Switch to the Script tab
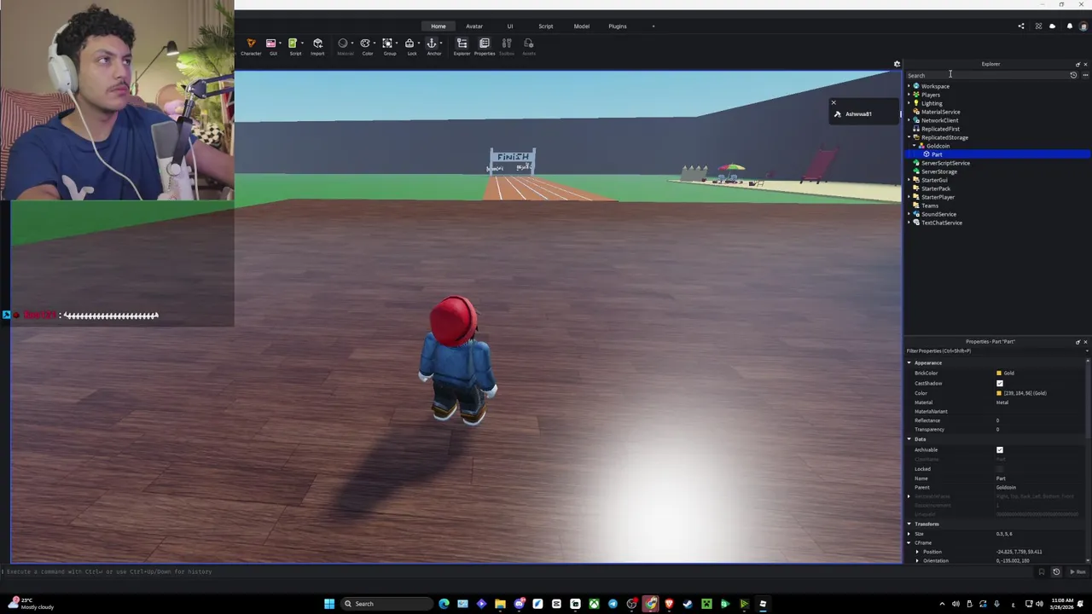The image size is (1092, 614). tap(545, 26)
